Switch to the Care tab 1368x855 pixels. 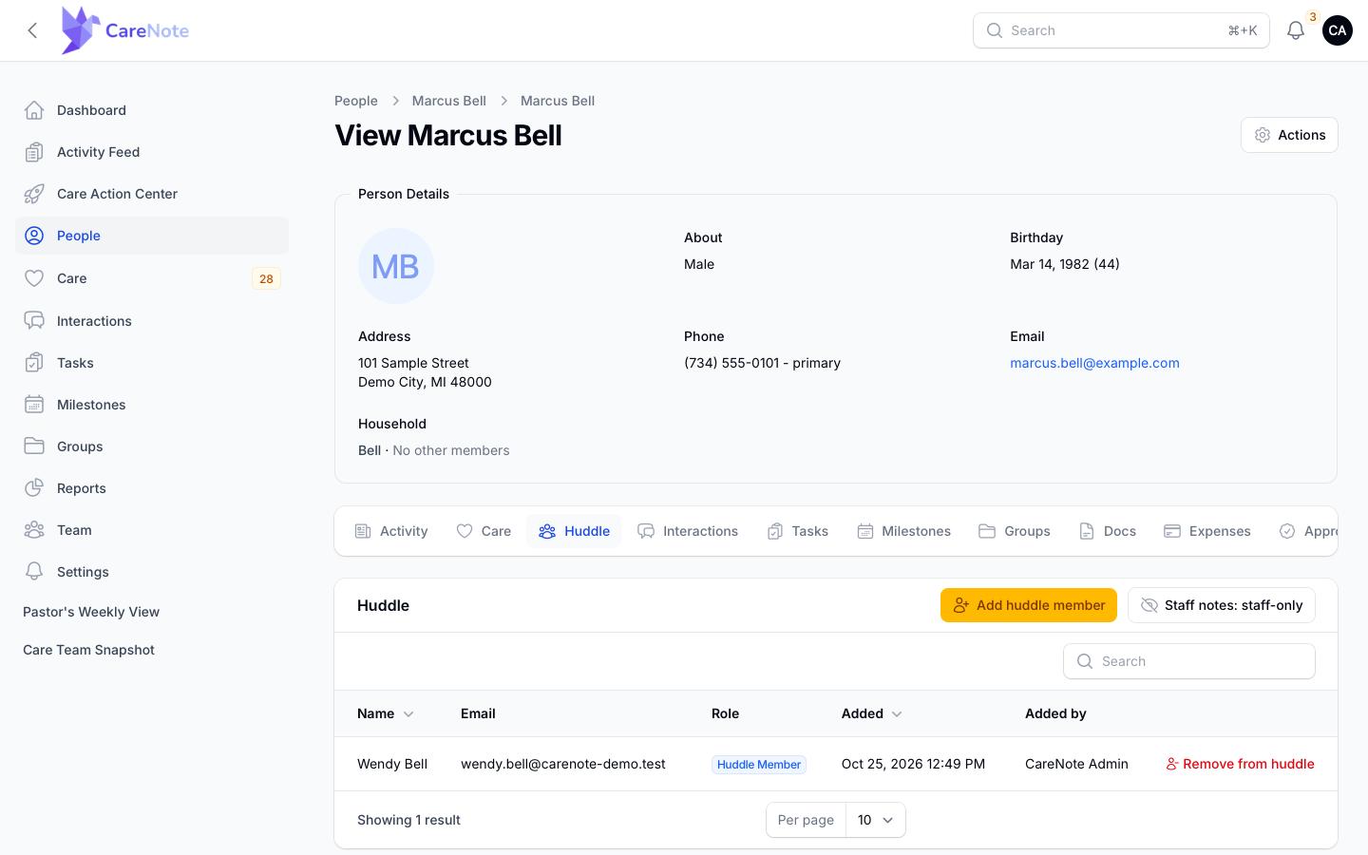[x=484, y=531]
